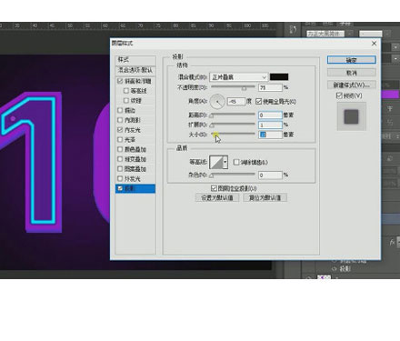Viewport: 400px width, 341px height.
Task: Open the Inner Glow settings row label
Action: pos(133,130)
